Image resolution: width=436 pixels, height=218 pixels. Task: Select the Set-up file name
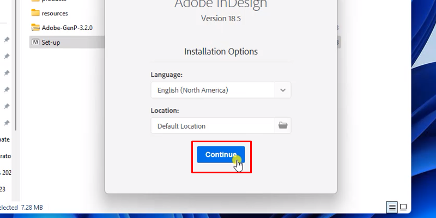coord(51,42)
